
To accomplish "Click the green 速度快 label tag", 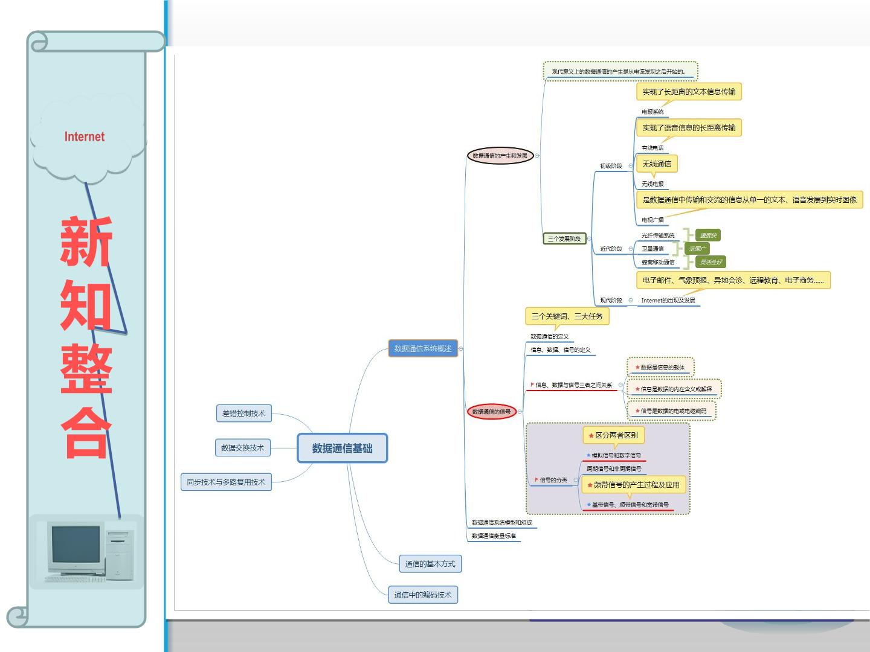I will 707,235.
